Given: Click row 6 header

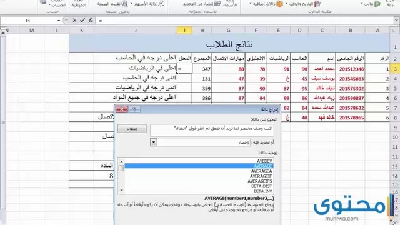Looking at the screenshot, I should (x=395, y=98).
